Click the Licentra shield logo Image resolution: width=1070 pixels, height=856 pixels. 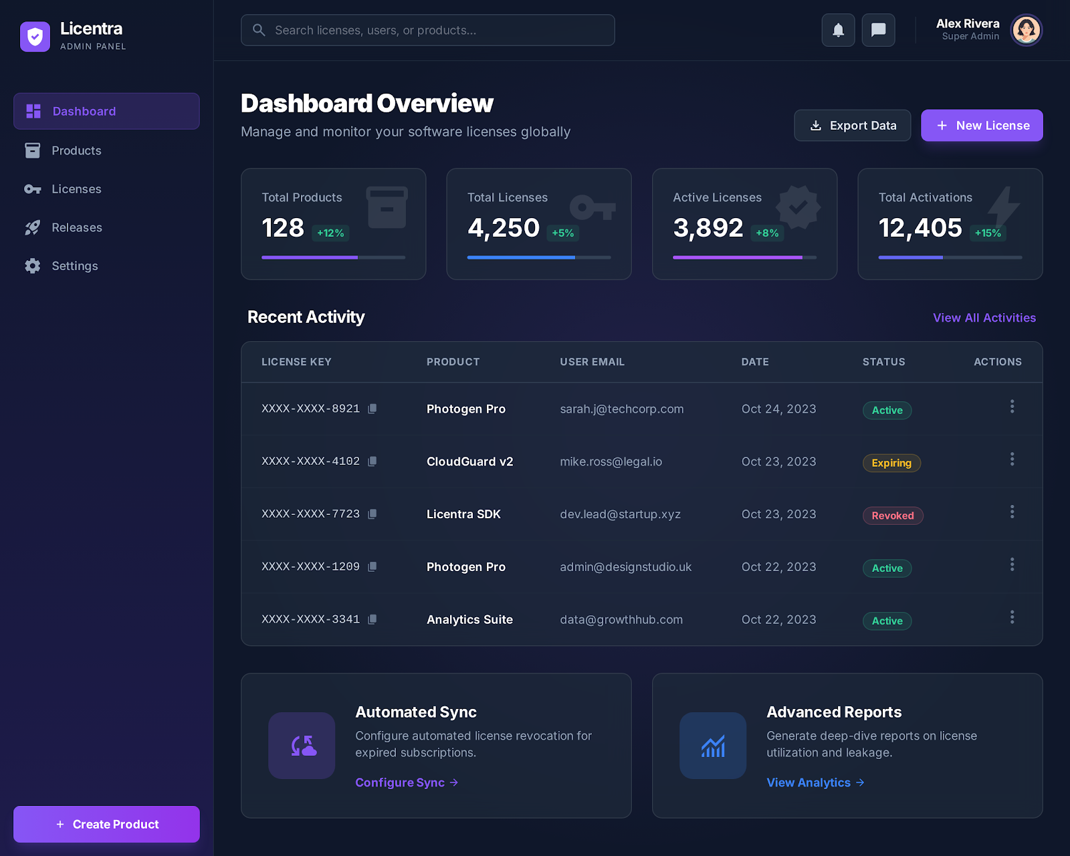[35, 37]
